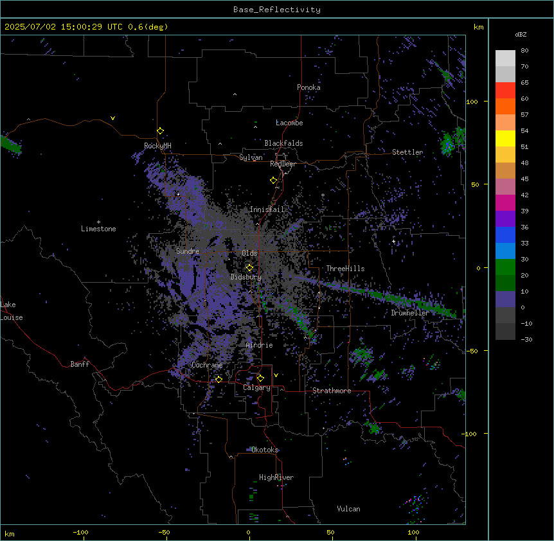Pick the bright yellow swatch in the legend
Image resolution: width=554 pixels, height=541 pixels.
pyautogui.click(x=505, y=138)
